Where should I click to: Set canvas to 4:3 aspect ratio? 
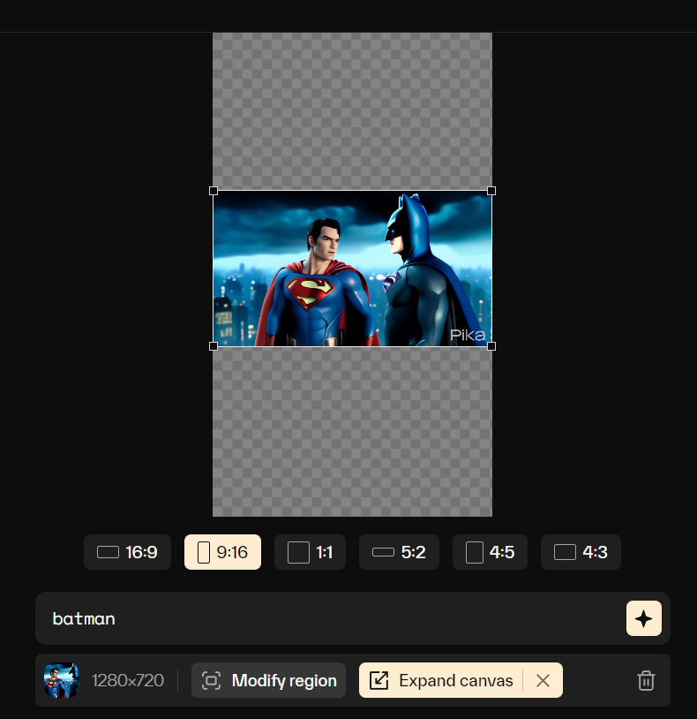coord(581,552)
